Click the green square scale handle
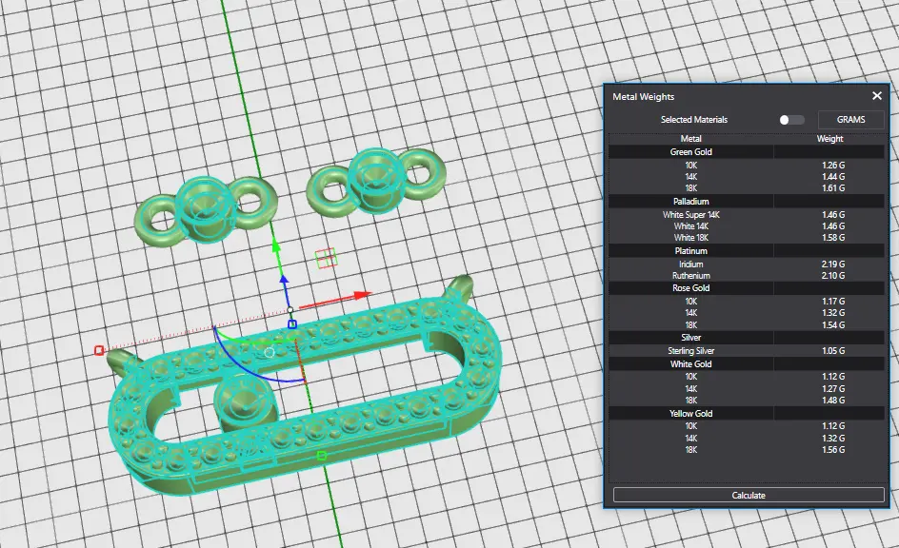Screen dimensions: 899x548 [322, 457]
